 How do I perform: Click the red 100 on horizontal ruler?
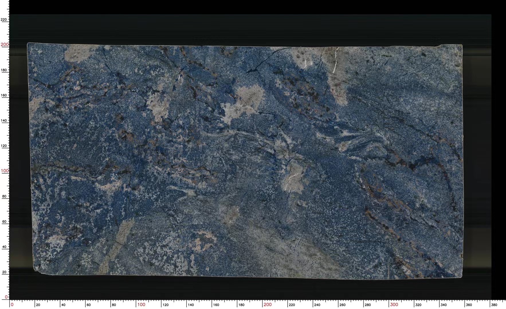pos(141,305)
